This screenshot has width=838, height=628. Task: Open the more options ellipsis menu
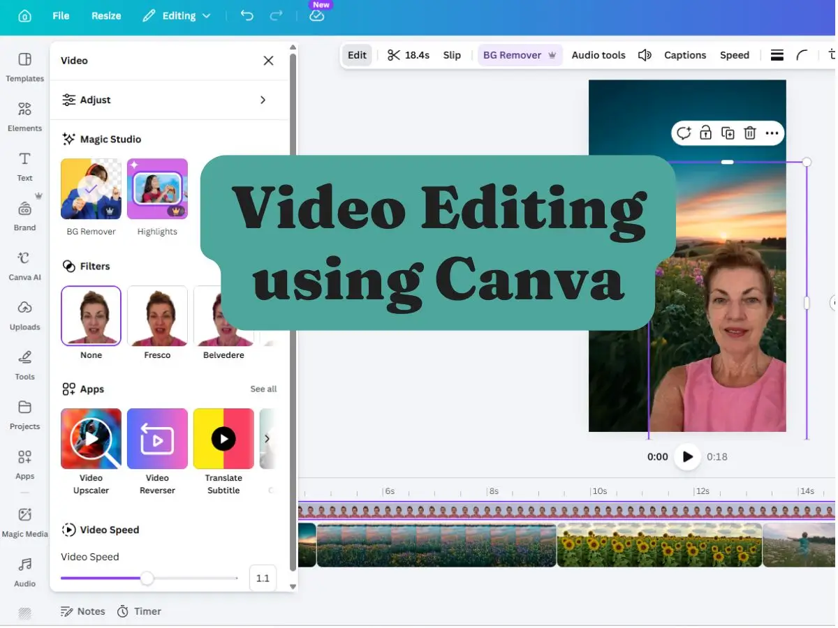pyautogui.click(x=772, y=133)
